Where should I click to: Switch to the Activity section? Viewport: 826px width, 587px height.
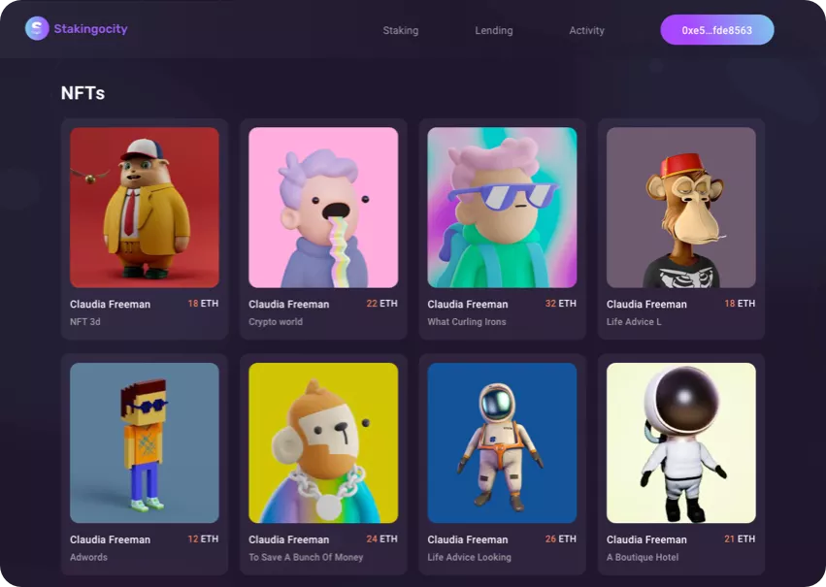coord(586,30)
